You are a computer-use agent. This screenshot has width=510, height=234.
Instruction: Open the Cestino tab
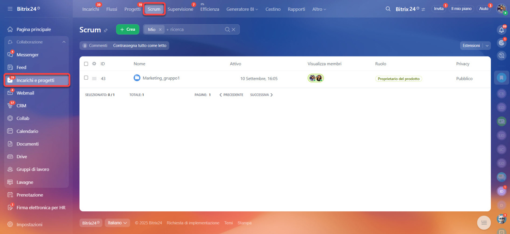273,9
